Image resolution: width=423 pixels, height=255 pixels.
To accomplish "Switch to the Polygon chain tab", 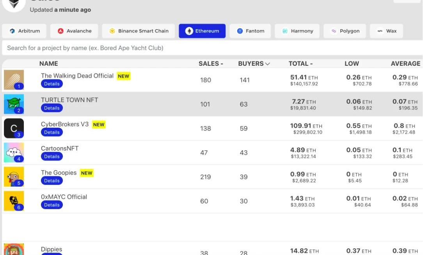I will 345,31.
